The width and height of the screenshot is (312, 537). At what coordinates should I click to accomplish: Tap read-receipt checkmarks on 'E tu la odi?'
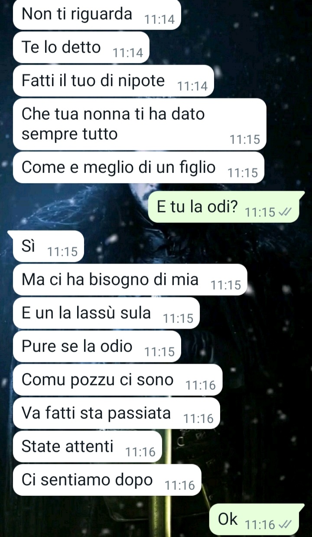[285, 212]
